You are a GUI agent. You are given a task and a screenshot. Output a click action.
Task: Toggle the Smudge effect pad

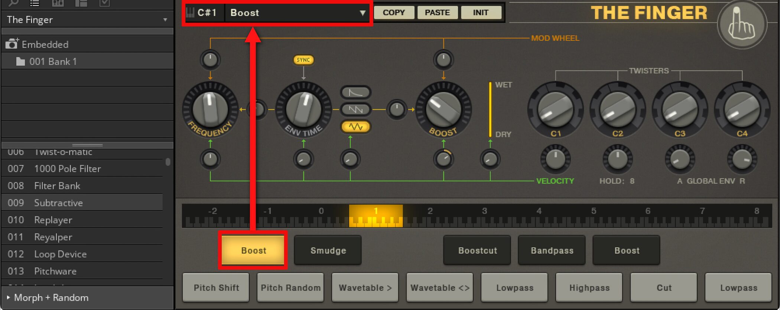(328, 250)
